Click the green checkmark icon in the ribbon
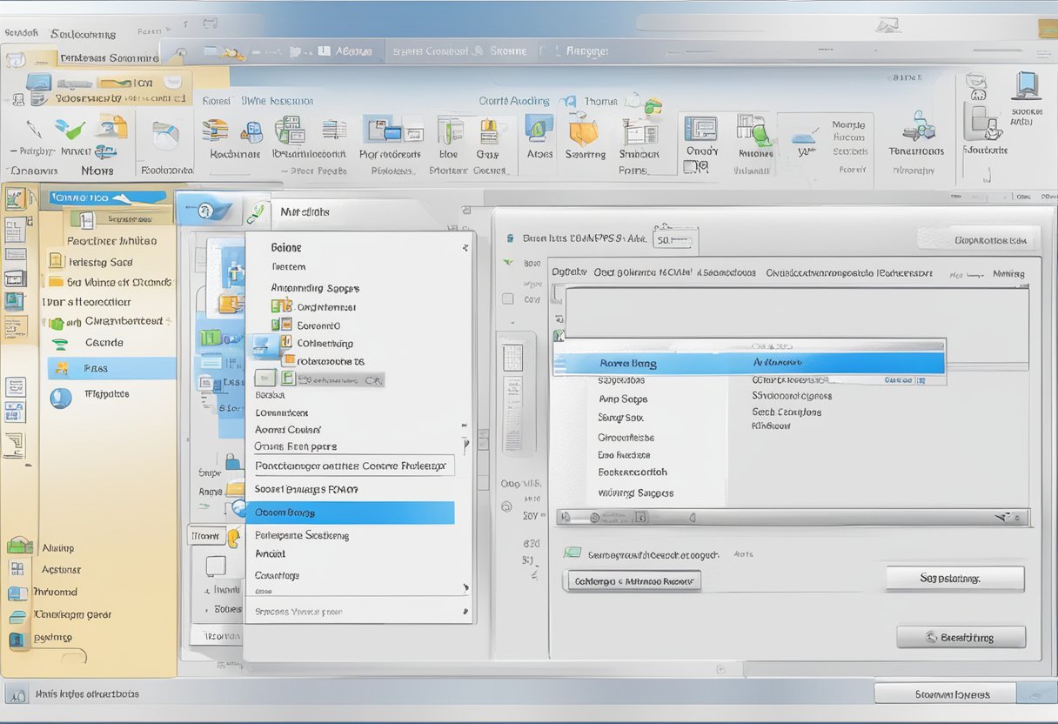1058x724 pixels. [69, 131]
